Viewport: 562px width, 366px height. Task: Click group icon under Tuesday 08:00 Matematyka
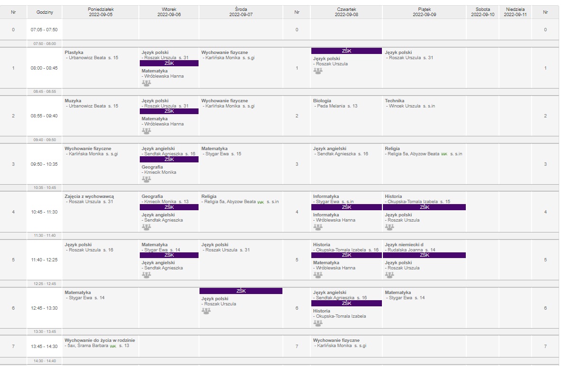pos(146,83)
